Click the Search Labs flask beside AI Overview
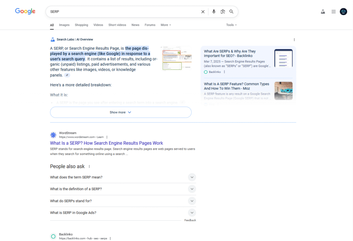Image resolution: width=353 pixels, height=241 pixels. tap(52, 40)
